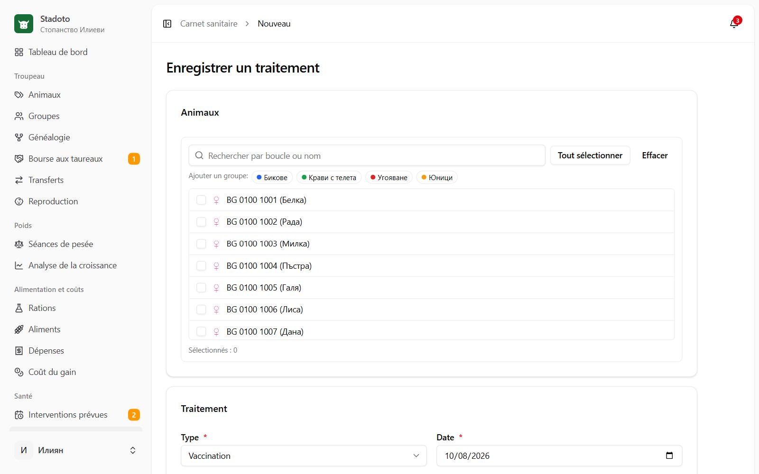759x474 pixels.
Task: Follow the Carnet sanitaire breadcrumb link
Action: pyautogui.click(x=209, y=24)
